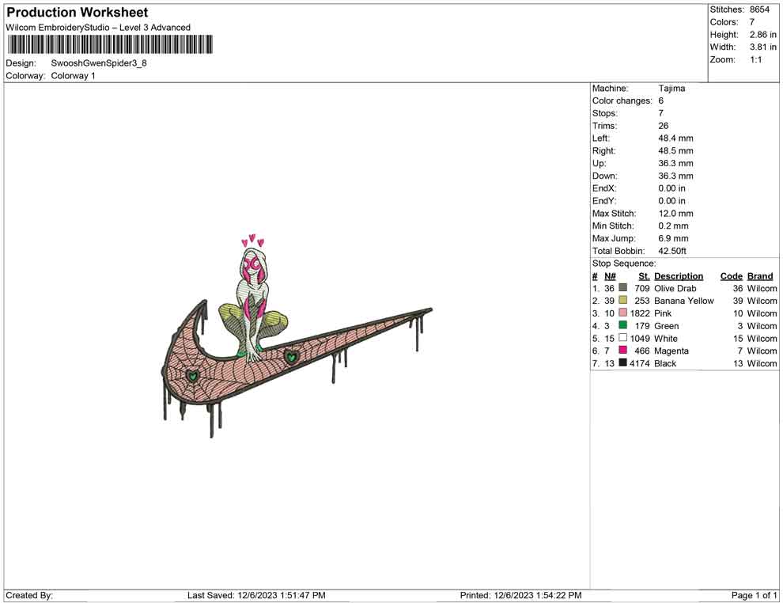Click the width value '3.81 in'
The width and height of the screenshot is (783, 603).
click(763, 47)
